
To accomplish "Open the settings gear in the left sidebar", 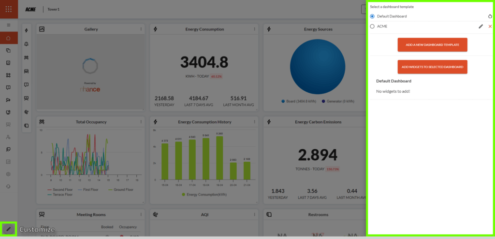I will 9,174.
